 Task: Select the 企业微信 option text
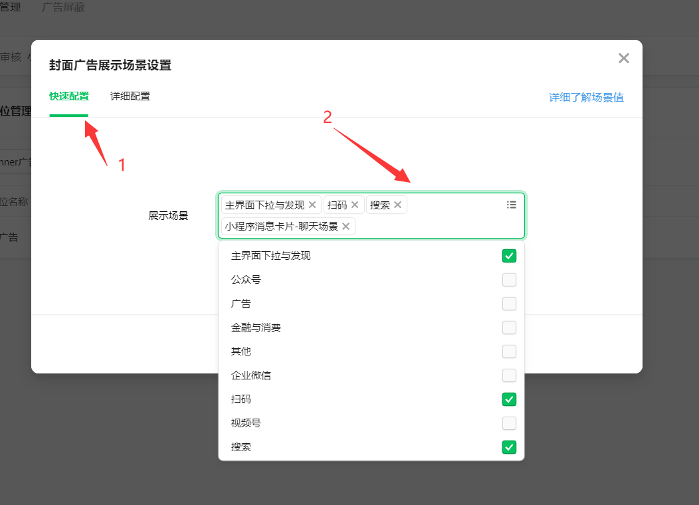click(251, 375)
